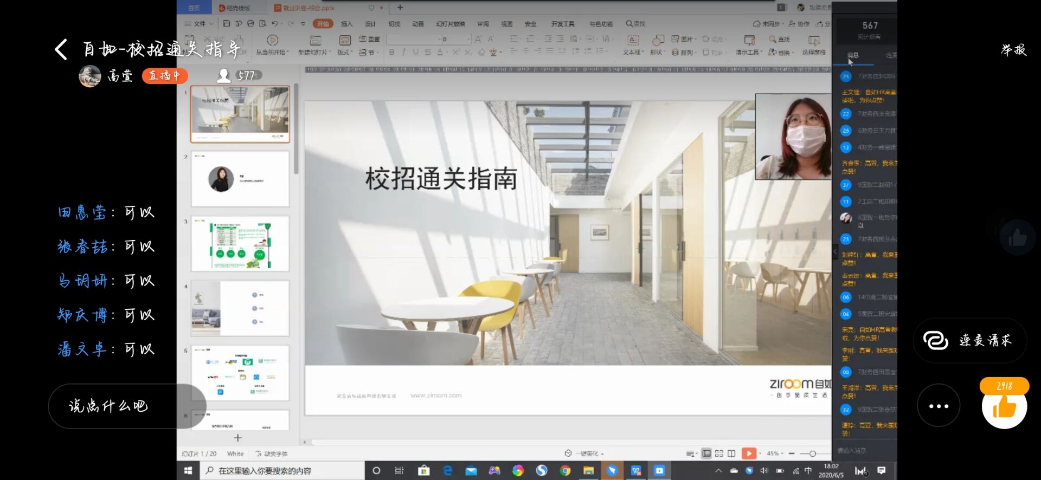Open the 选择窗格 selection pane

(x=814, y=45)
